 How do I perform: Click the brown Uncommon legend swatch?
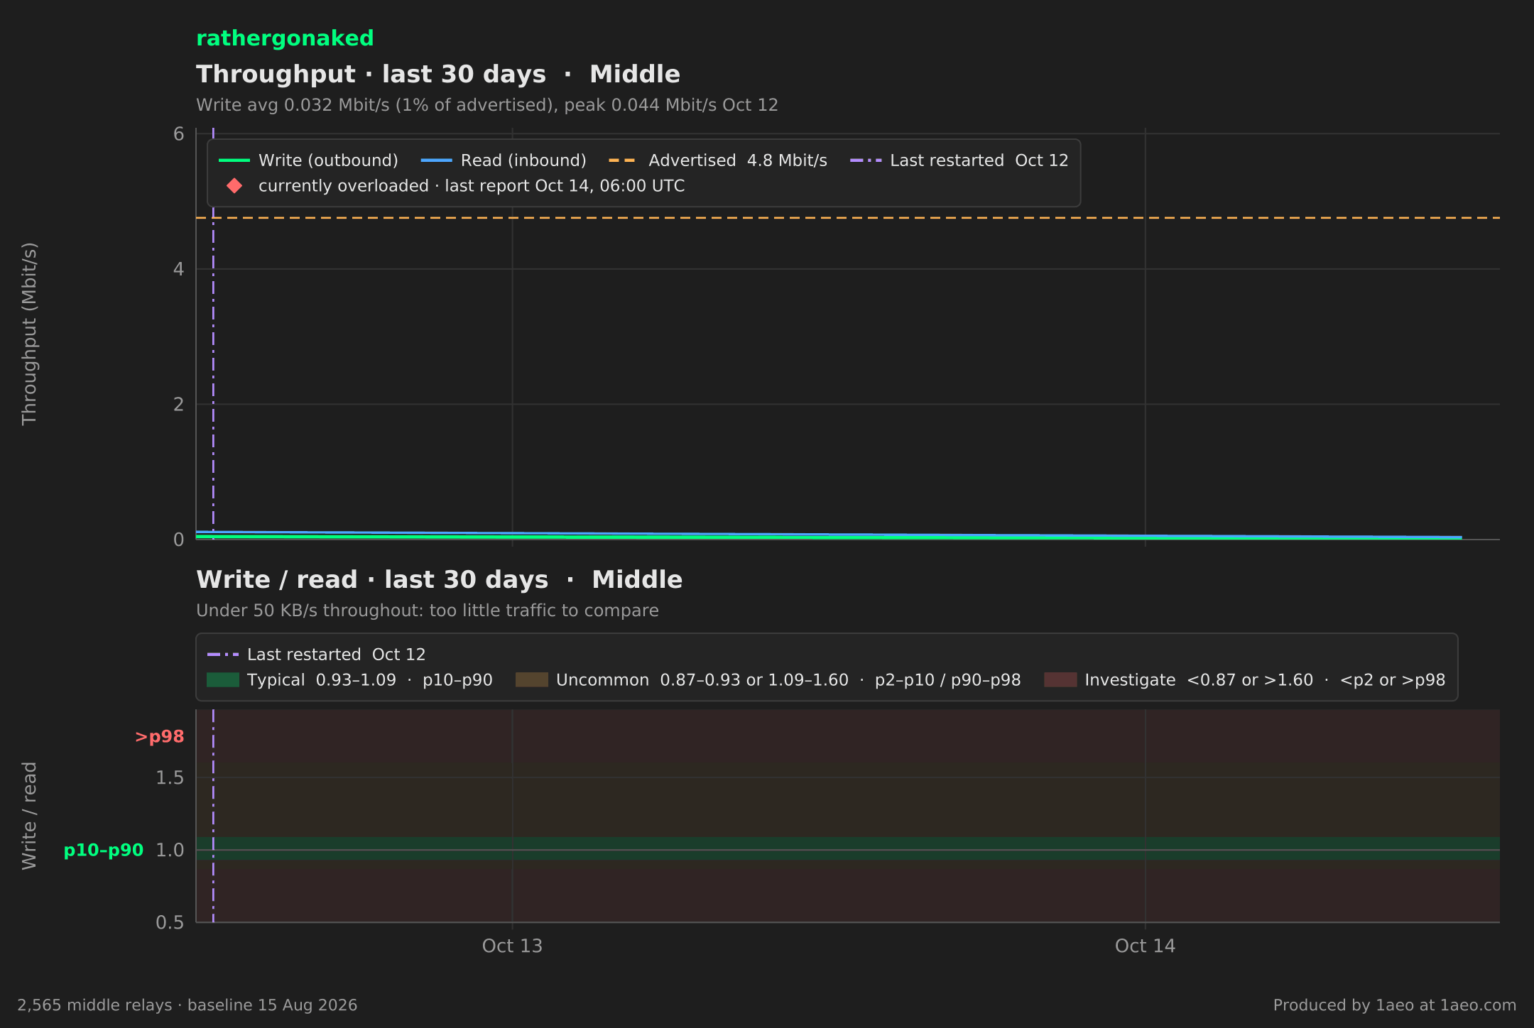(x=532, y=680)
